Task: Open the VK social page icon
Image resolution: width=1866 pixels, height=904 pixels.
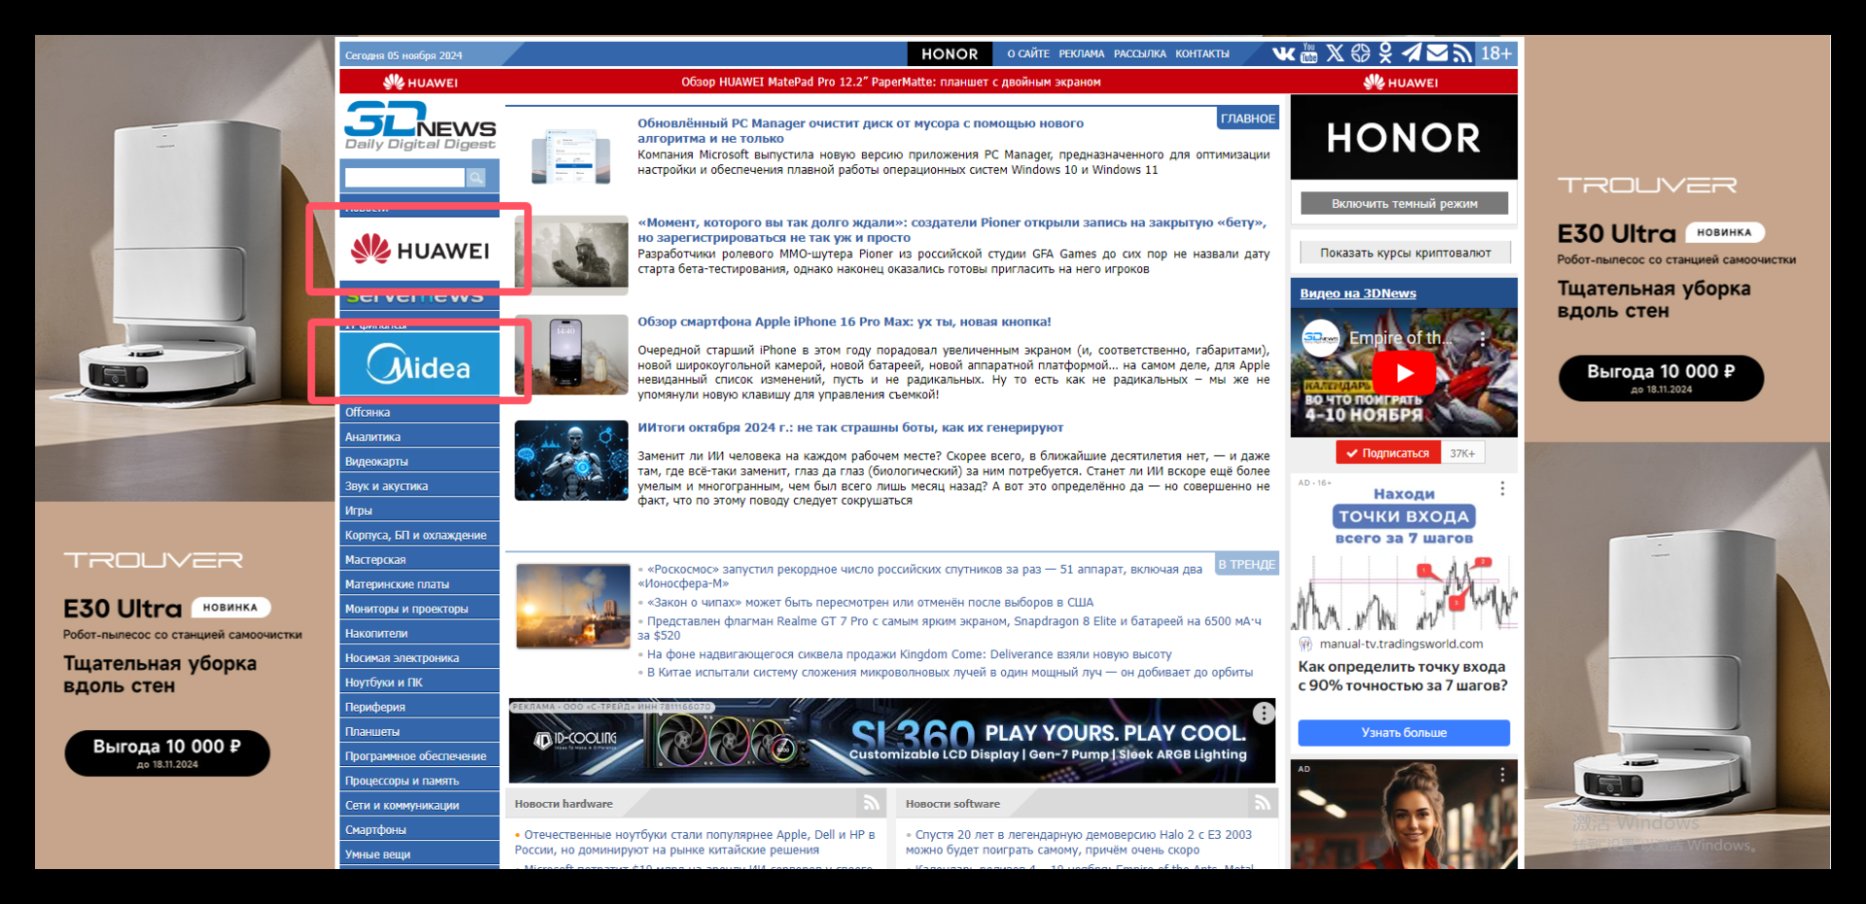Action: click(1283, 53)
